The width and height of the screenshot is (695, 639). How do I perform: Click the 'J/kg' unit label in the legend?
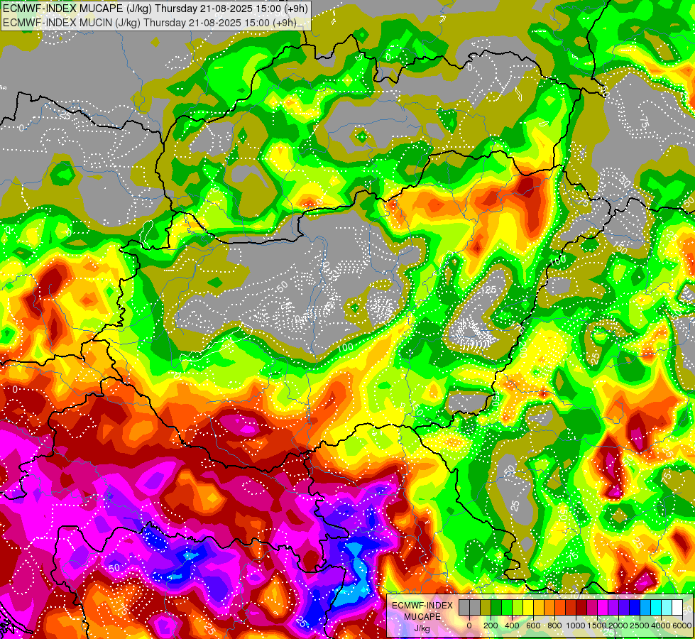[422, 629]
